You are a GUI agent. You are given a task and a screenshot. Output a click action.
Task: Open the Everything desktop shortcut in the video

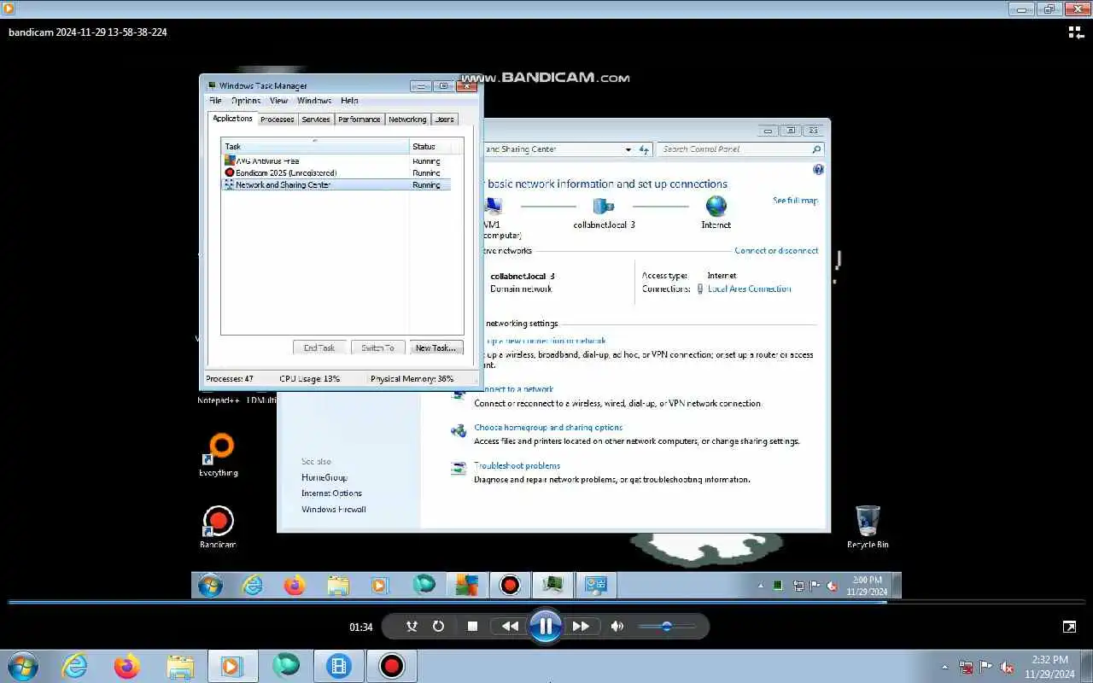coord(219,455)
